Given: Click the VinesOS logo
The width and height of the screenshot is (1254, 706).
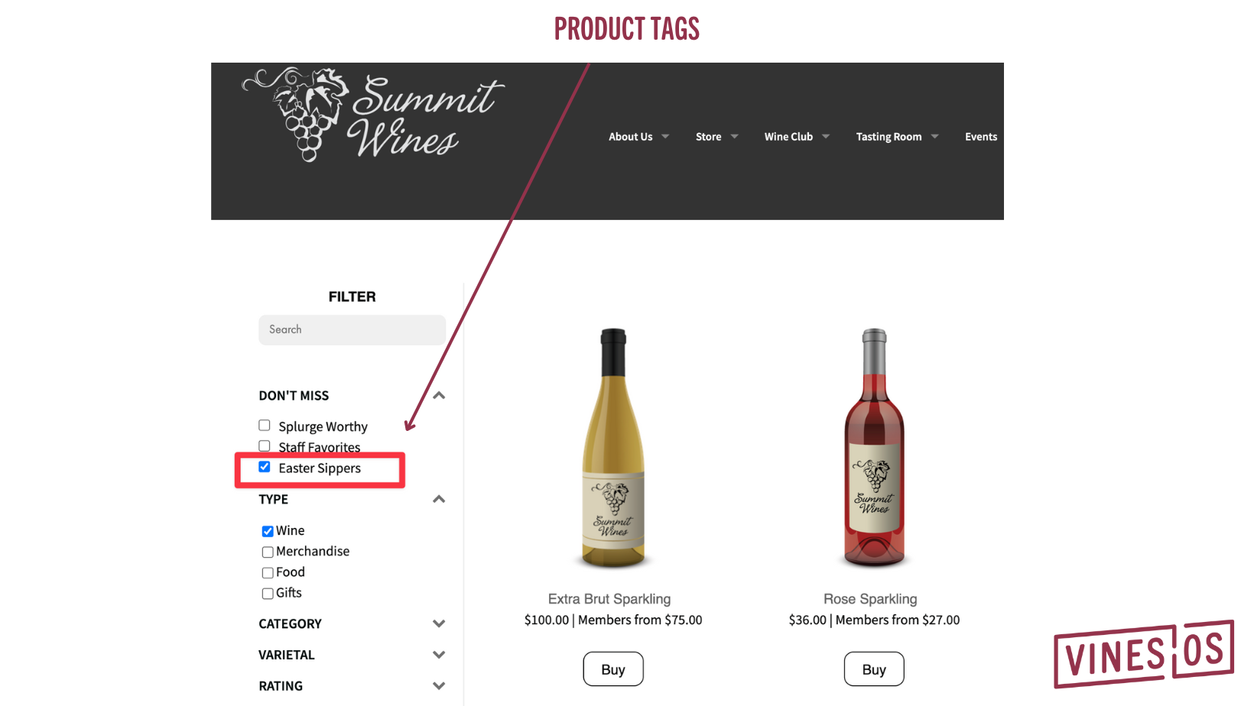Looking at the screenshot, I should [x=1143, y=654].
